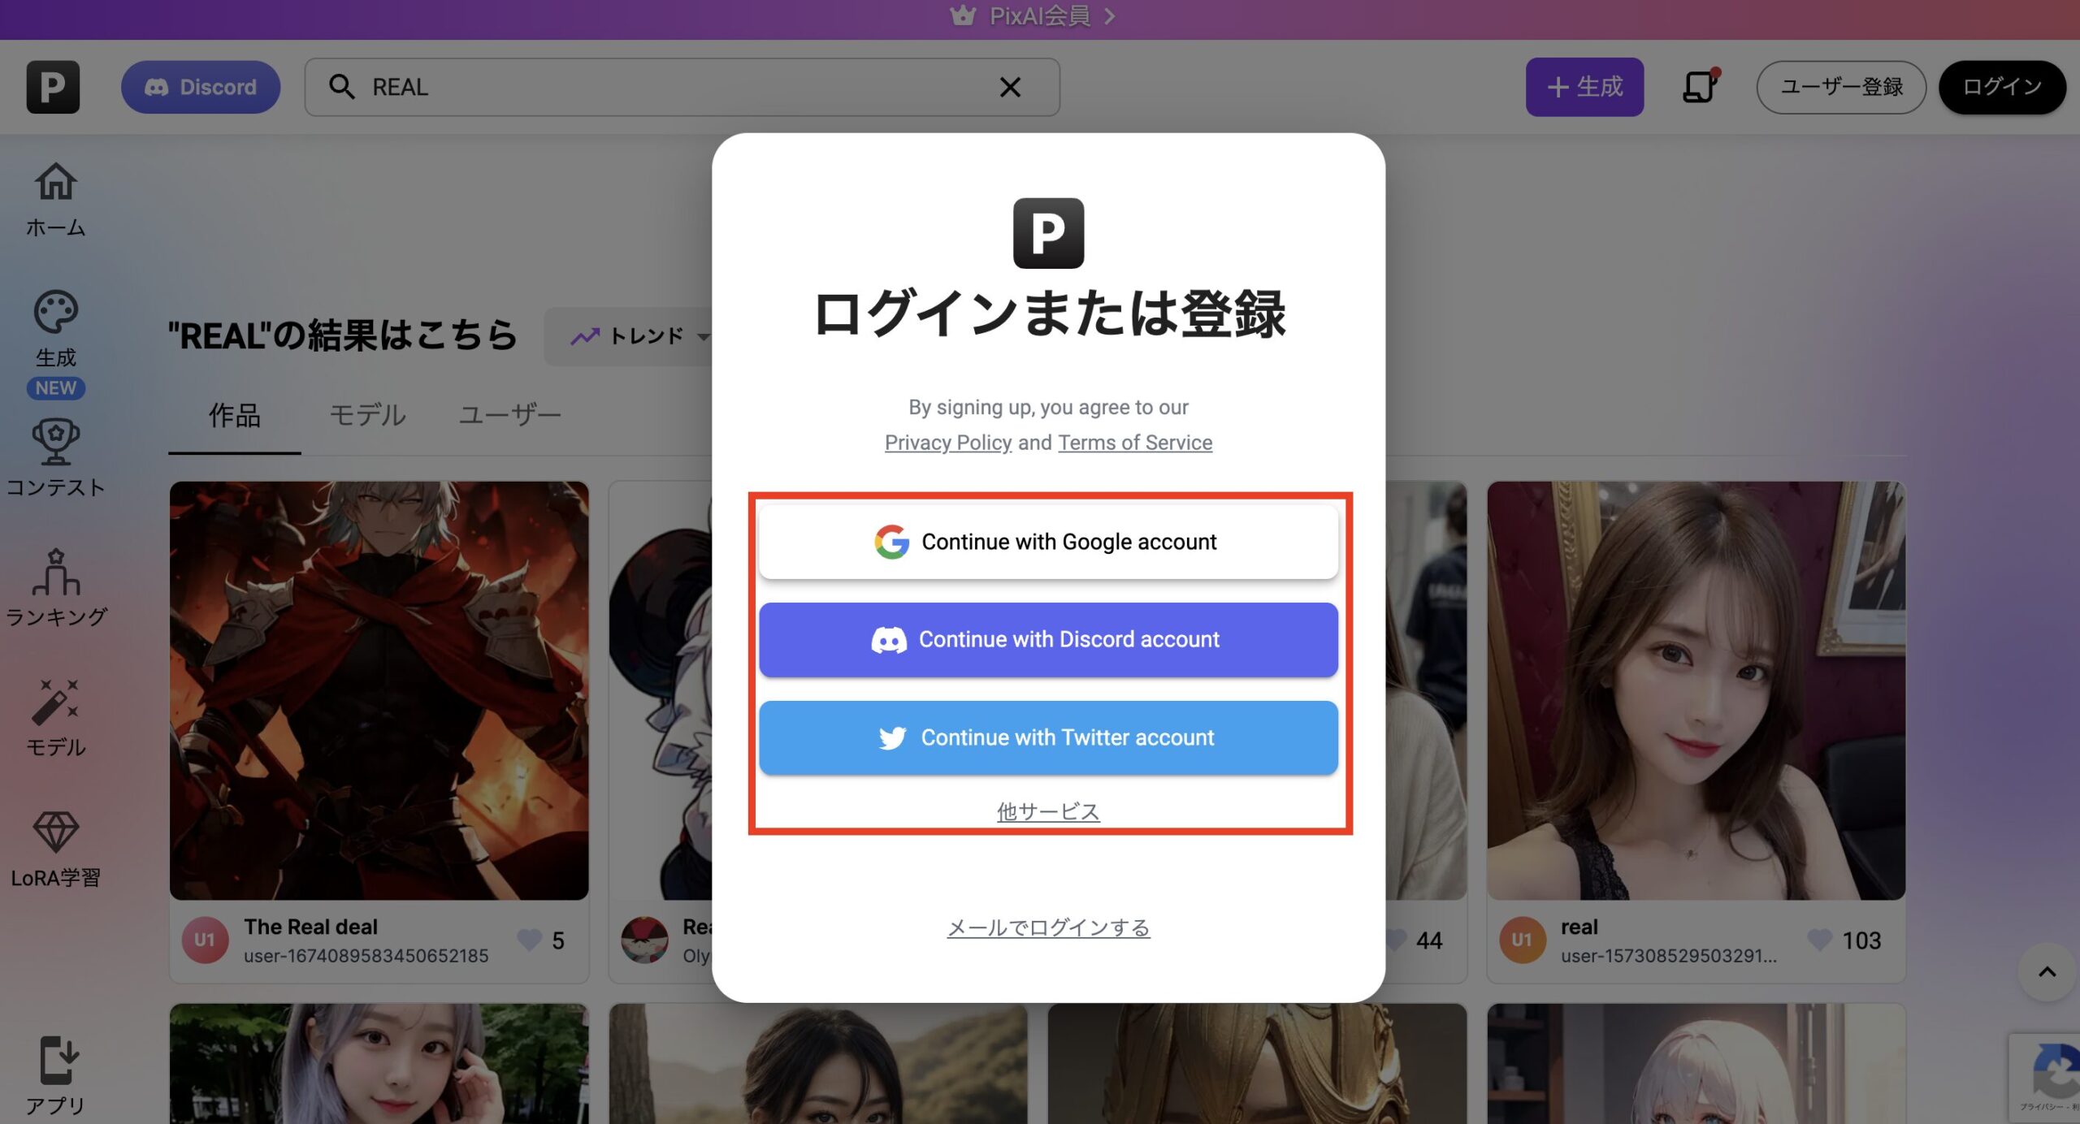
Task: Click the Oly author avatar
Action: 644,940
